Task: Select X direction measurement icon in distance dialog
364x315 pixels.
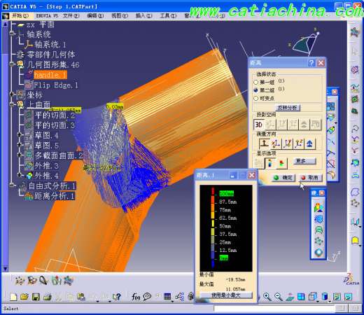Action: 276,143
